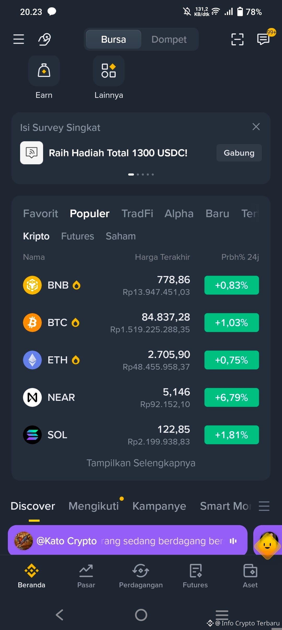Tap the Gabung button
The height and width of the screenshot is (630, 282).
[239, 153]
